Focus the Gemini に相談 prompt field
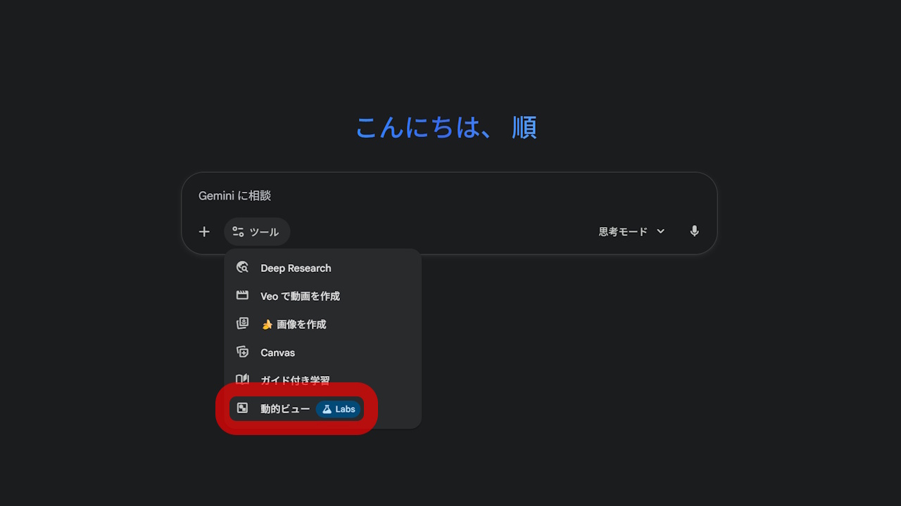This screenshot has height=506, width=901. [422, 196]
